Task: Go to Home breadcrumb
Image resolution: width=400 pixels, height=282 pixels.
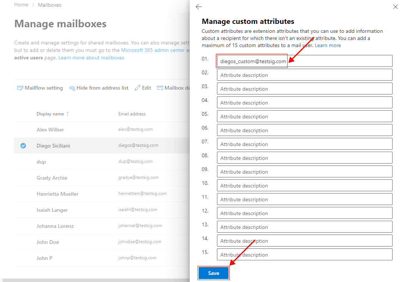Action: point(21,5)
